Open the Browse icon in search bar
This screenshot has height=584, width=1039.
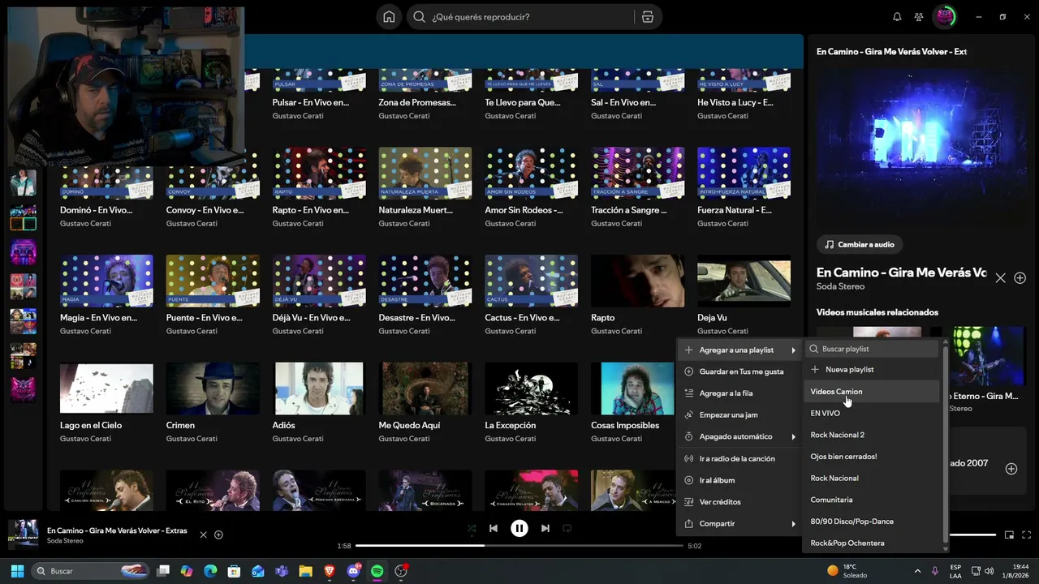pos(647,17)
